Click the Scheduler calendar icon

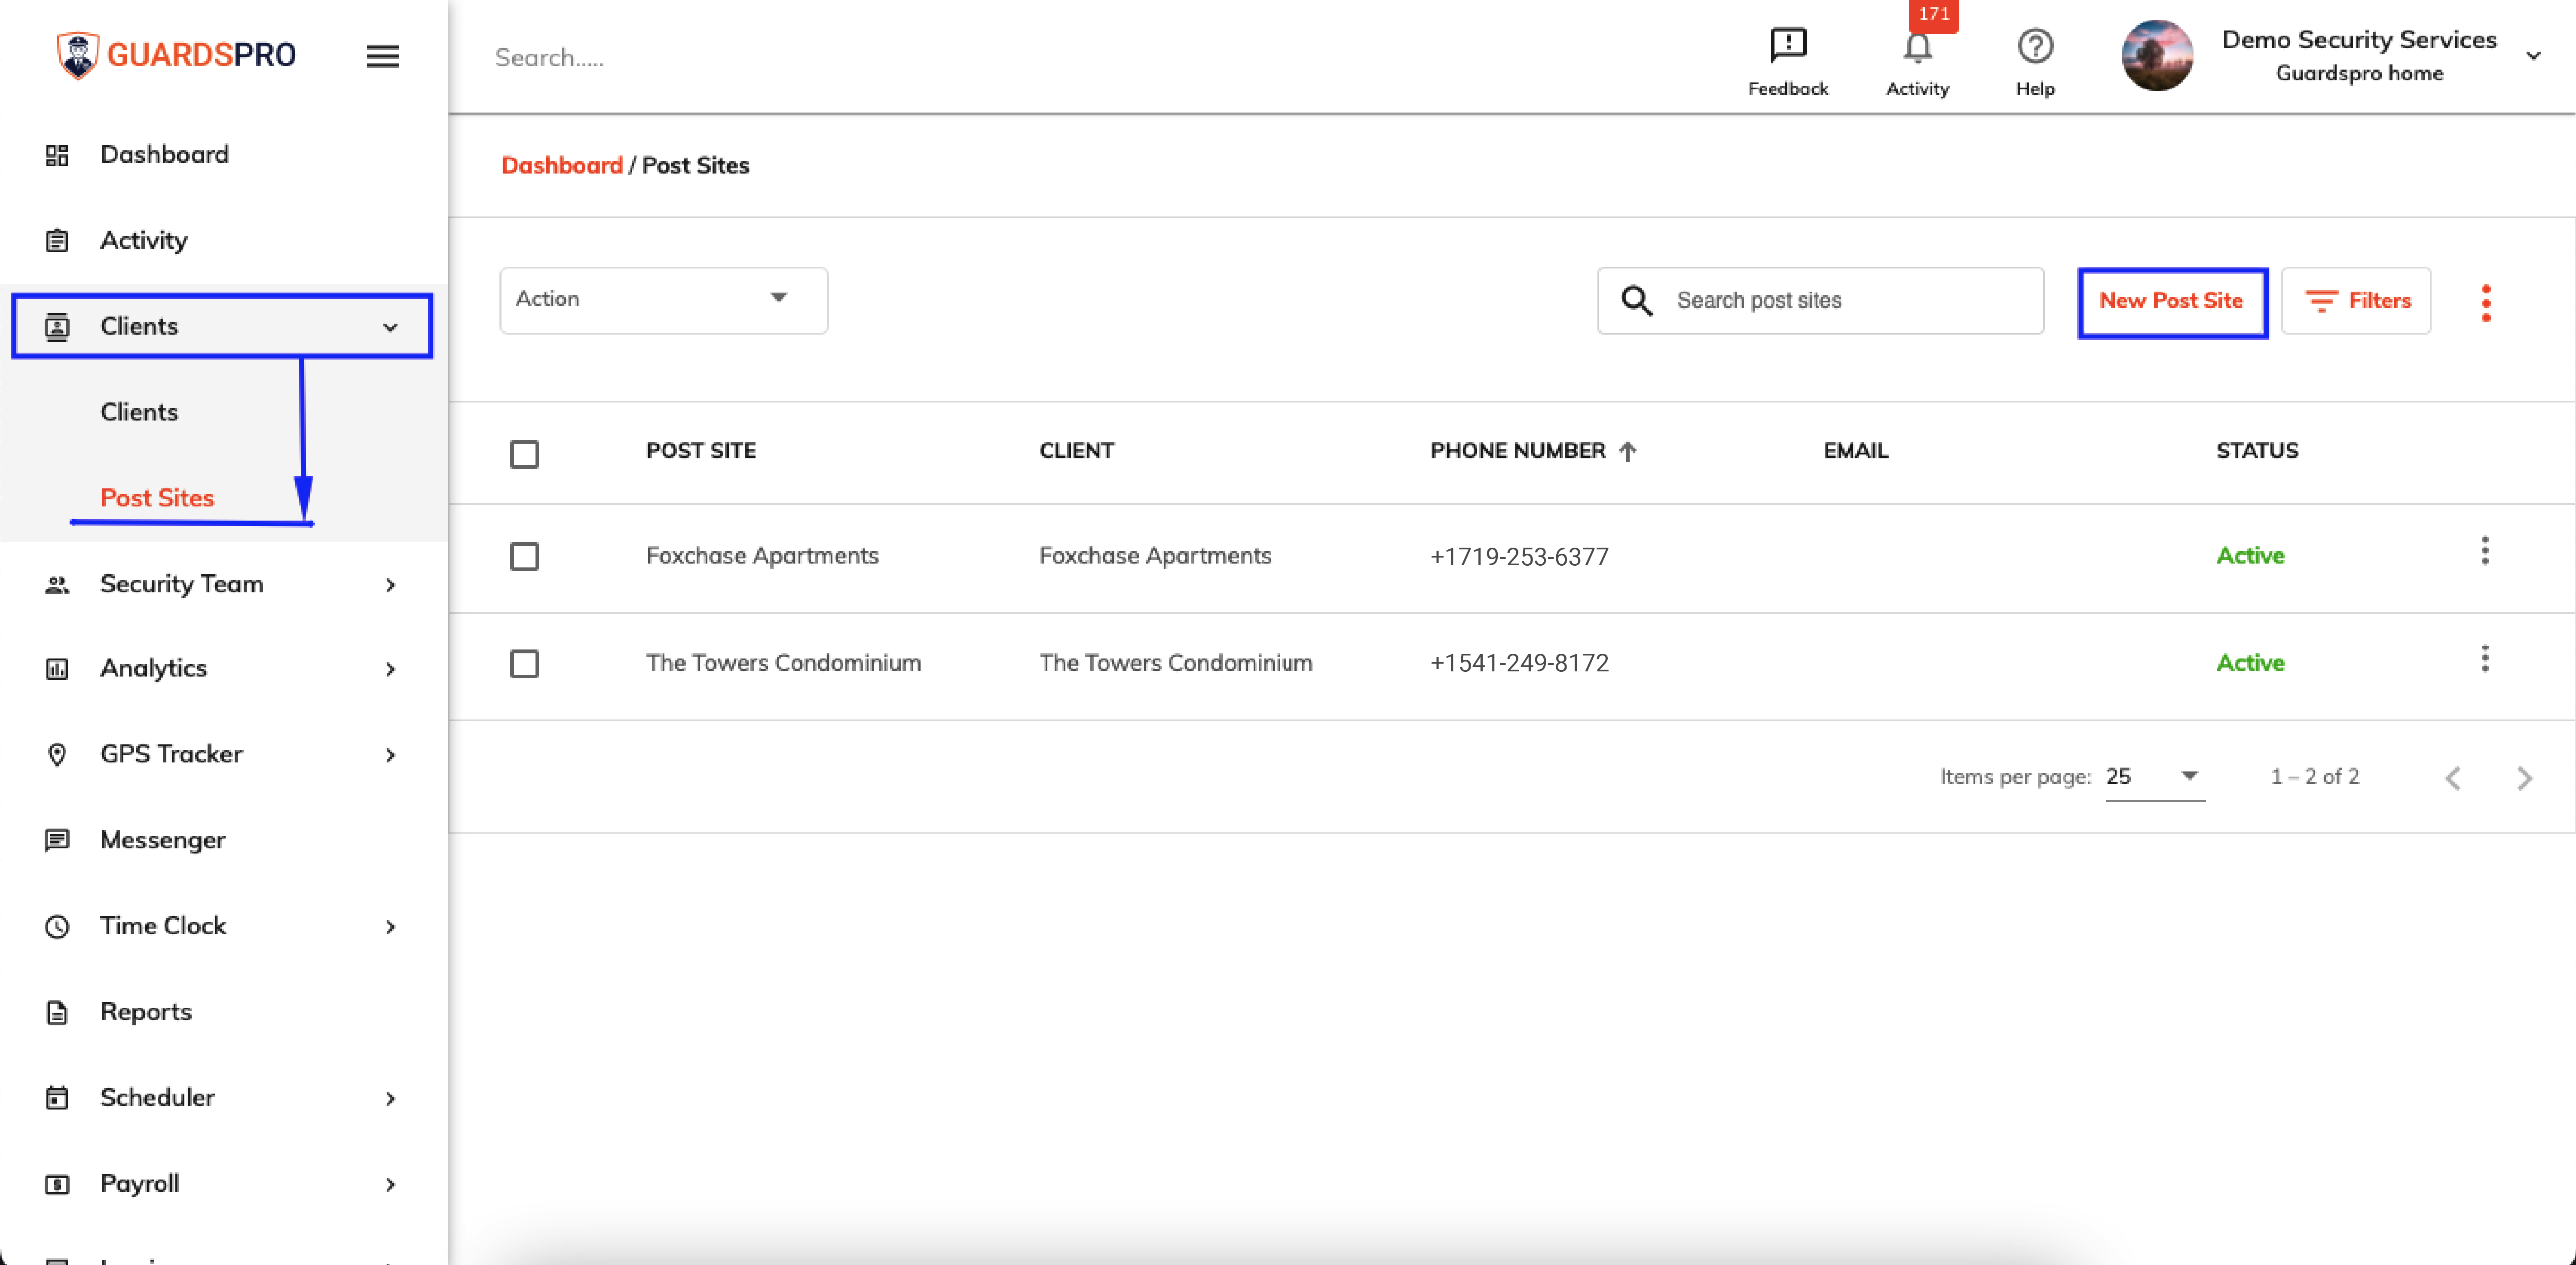[57, 1098]
